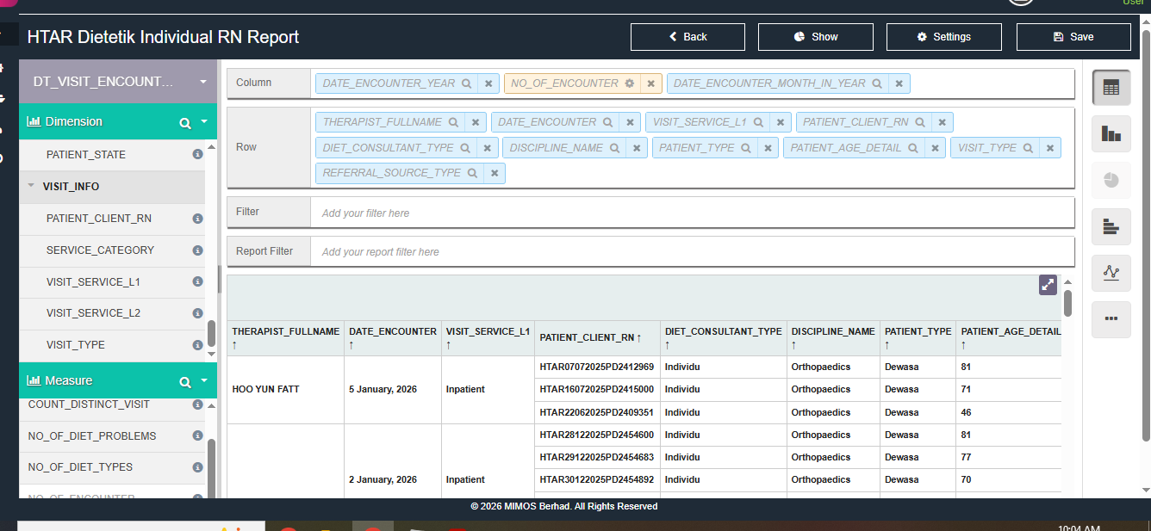Save the report
This screenshot has height=531, width=1151.
click(x=1073, y=37)
